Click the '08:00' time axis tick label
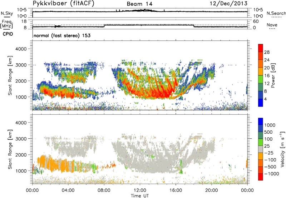This screenshot has width=286, height=198. [104, 190]
